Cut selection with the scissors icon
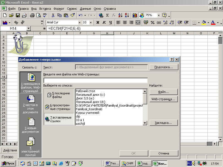This screenshot has height=167, width=223. click(53, 15)
